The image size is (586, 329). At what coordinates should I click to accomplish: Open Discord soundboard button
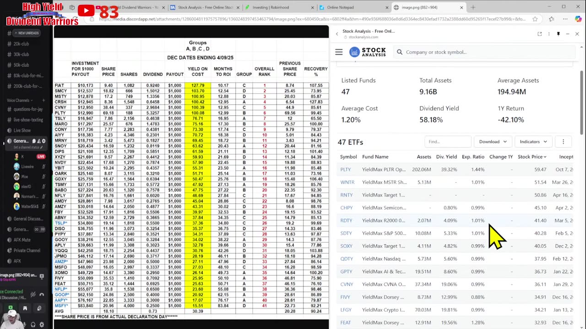(40, 308)
